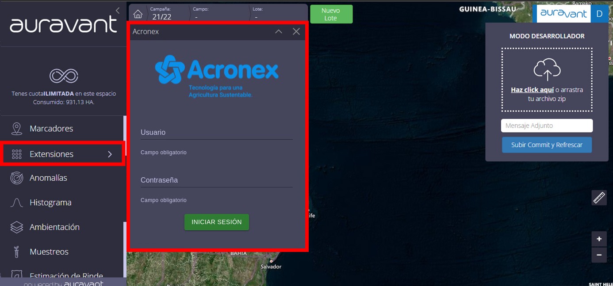Click the Modo Desarrollador heading
613x286 pixels.
click(547, 36)
